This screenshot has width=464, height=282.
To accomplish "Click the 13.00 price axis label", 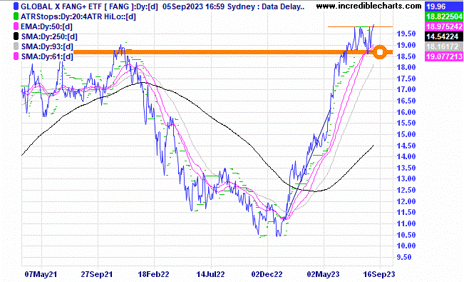I will pos(406,178).
